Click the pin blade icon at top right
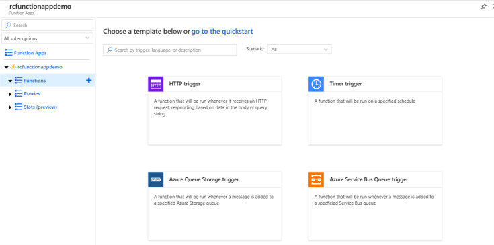Viewport: 494px width, 245px height. pyautogui.click(x=483, y=7)
